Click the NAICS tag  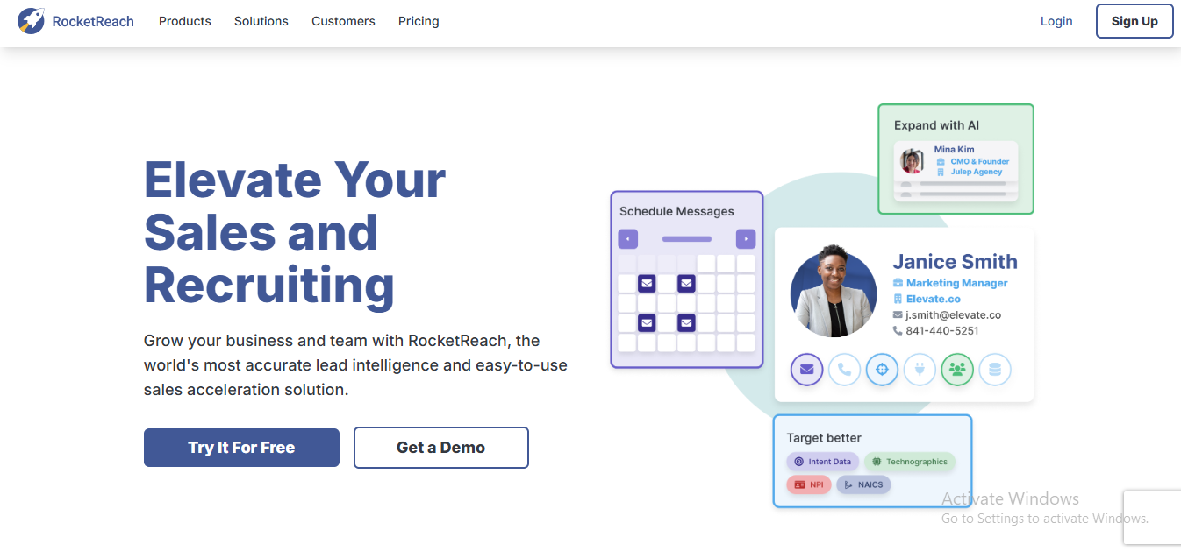863,484
